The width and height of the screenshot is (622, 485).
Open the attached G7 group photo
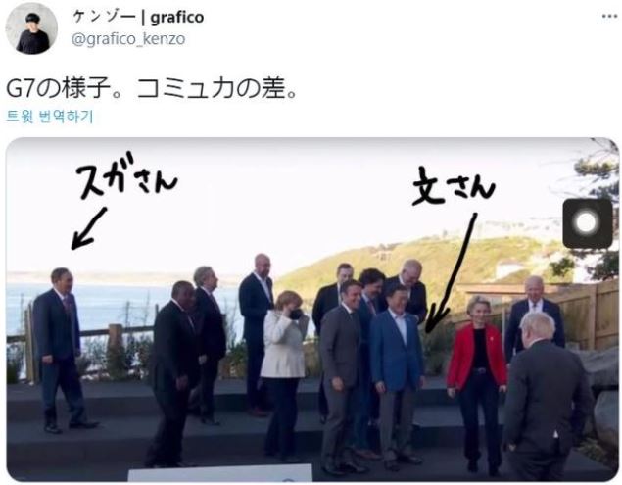coord(312,310)
